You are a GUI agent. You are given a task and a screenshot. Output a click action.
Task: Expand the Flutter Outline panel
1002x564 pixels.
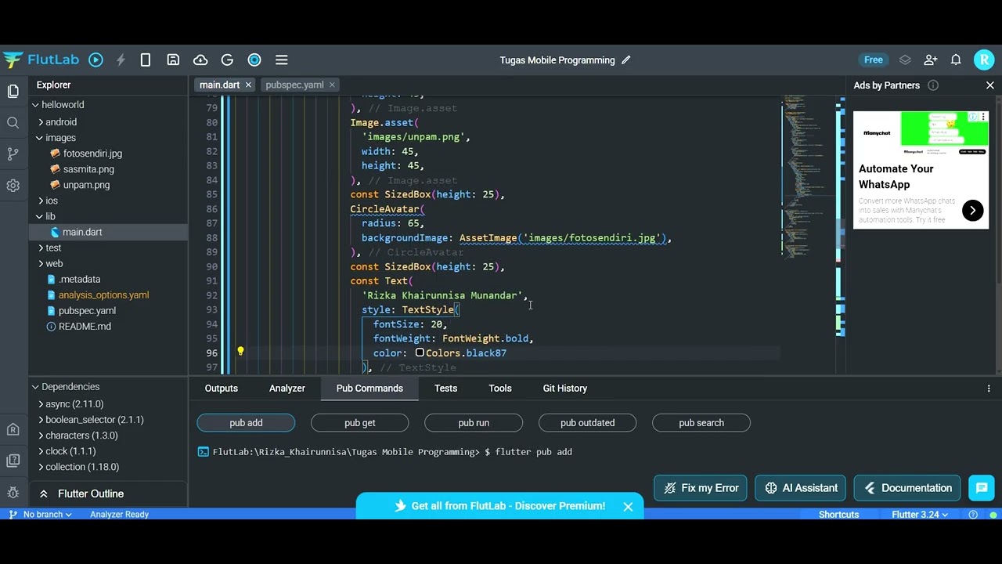(44, 493)
